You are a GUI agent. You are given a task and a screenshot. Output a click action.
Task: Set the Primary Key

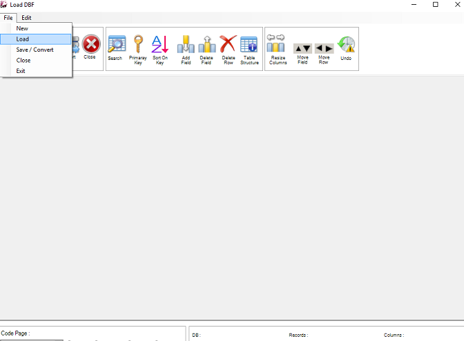click(x=138, y=45)
